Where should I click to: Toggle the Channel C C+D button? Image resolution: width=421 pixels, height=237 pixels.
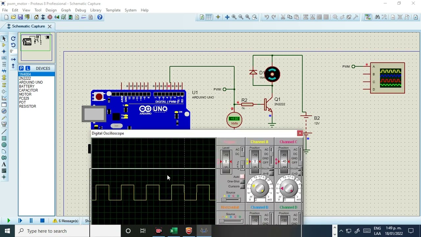pyautogui.click(x=300, y=173)
